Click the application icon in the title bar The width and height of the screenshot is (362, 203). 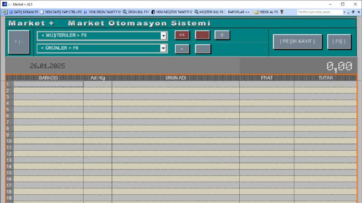[5, 4]
